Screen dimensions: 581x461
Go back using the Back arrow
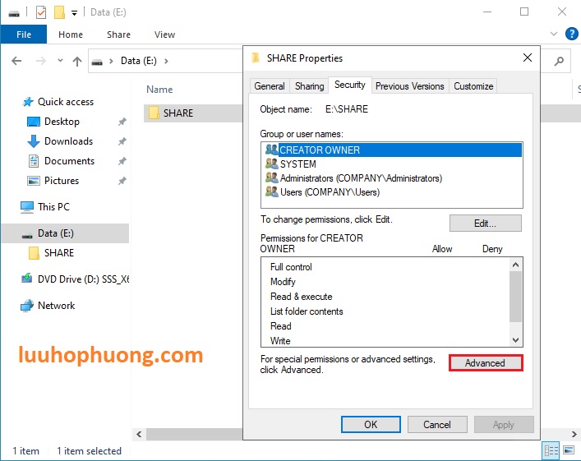click(x=16, y=61)
